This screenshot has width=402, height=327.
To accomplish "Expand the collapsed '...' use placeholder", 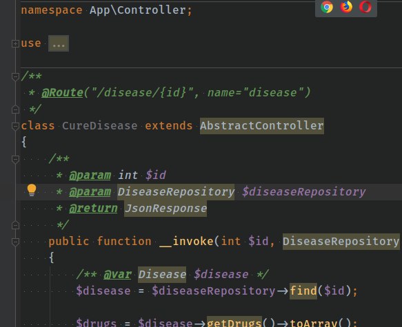I will point(59,43).
